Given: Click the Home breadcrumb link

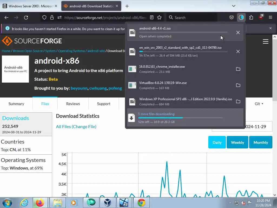Looking at the screenshot, I should pyautogui.click(x=6, y=51).
